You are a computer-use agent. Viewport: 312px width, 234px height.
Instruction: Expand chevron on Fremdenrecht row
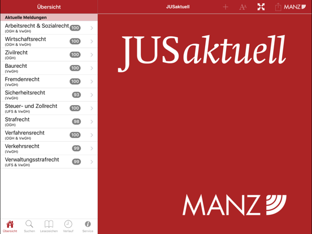[x=92, y=81]
